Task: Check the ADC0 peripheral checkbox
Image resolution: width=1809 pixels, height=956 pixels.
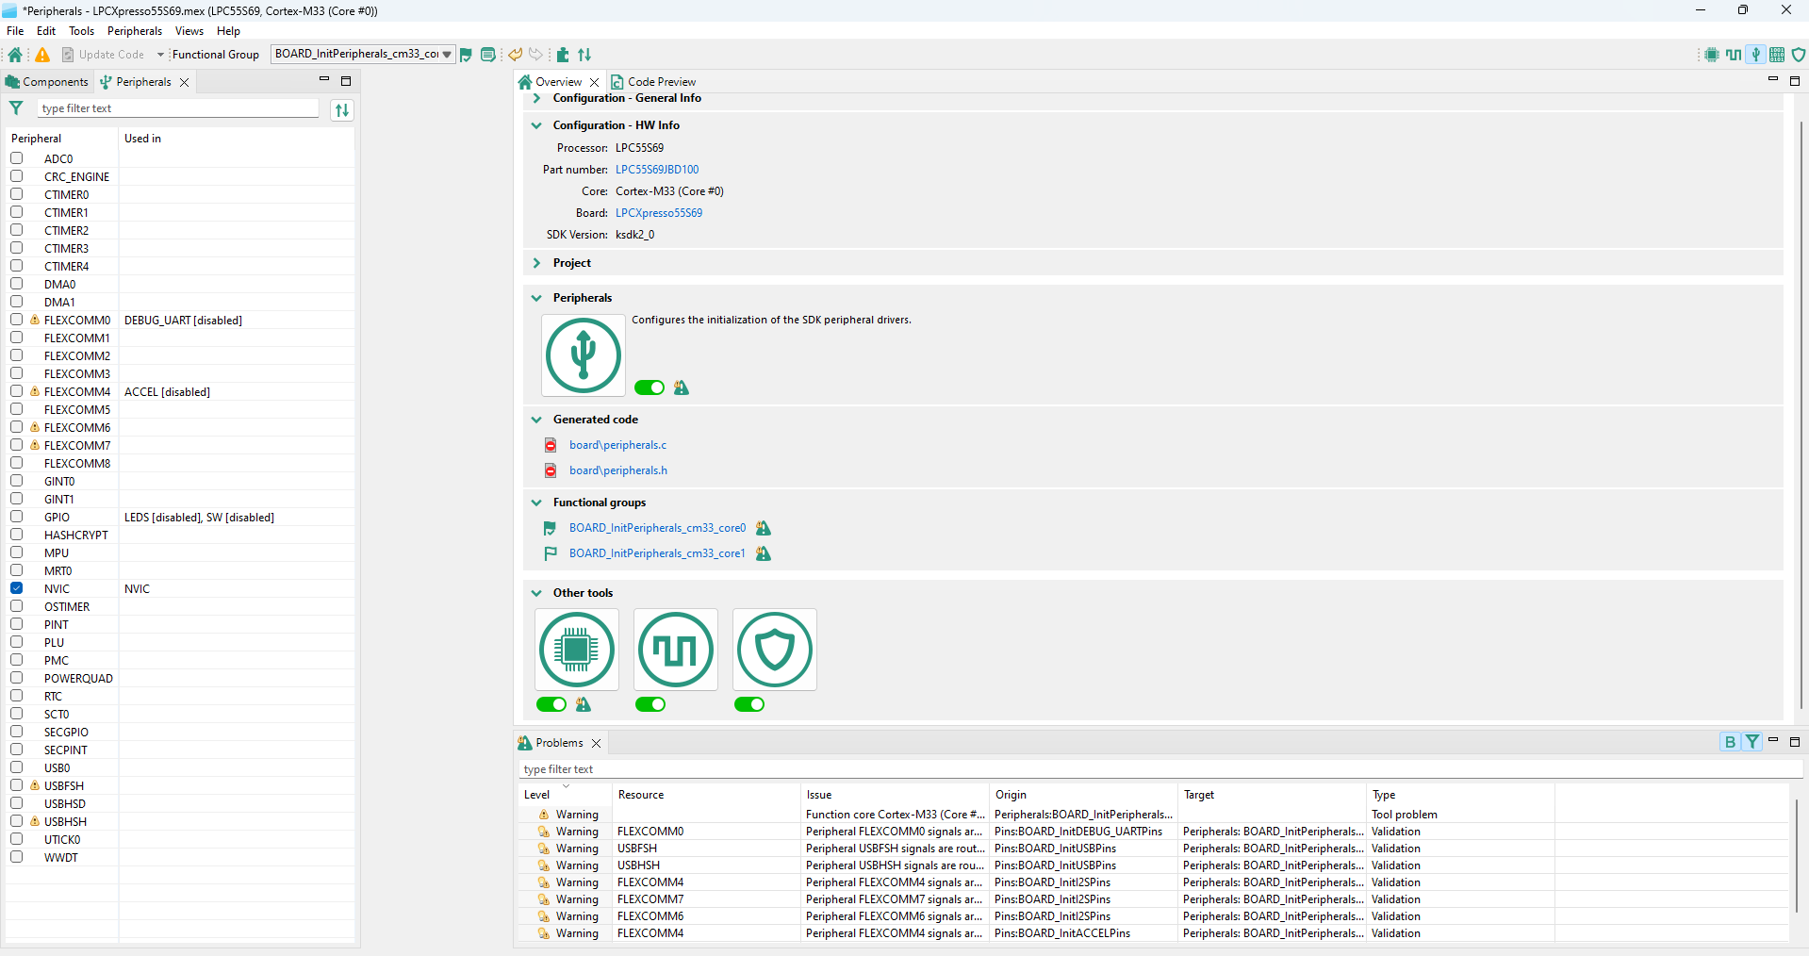Action: [x=17, y=158]
